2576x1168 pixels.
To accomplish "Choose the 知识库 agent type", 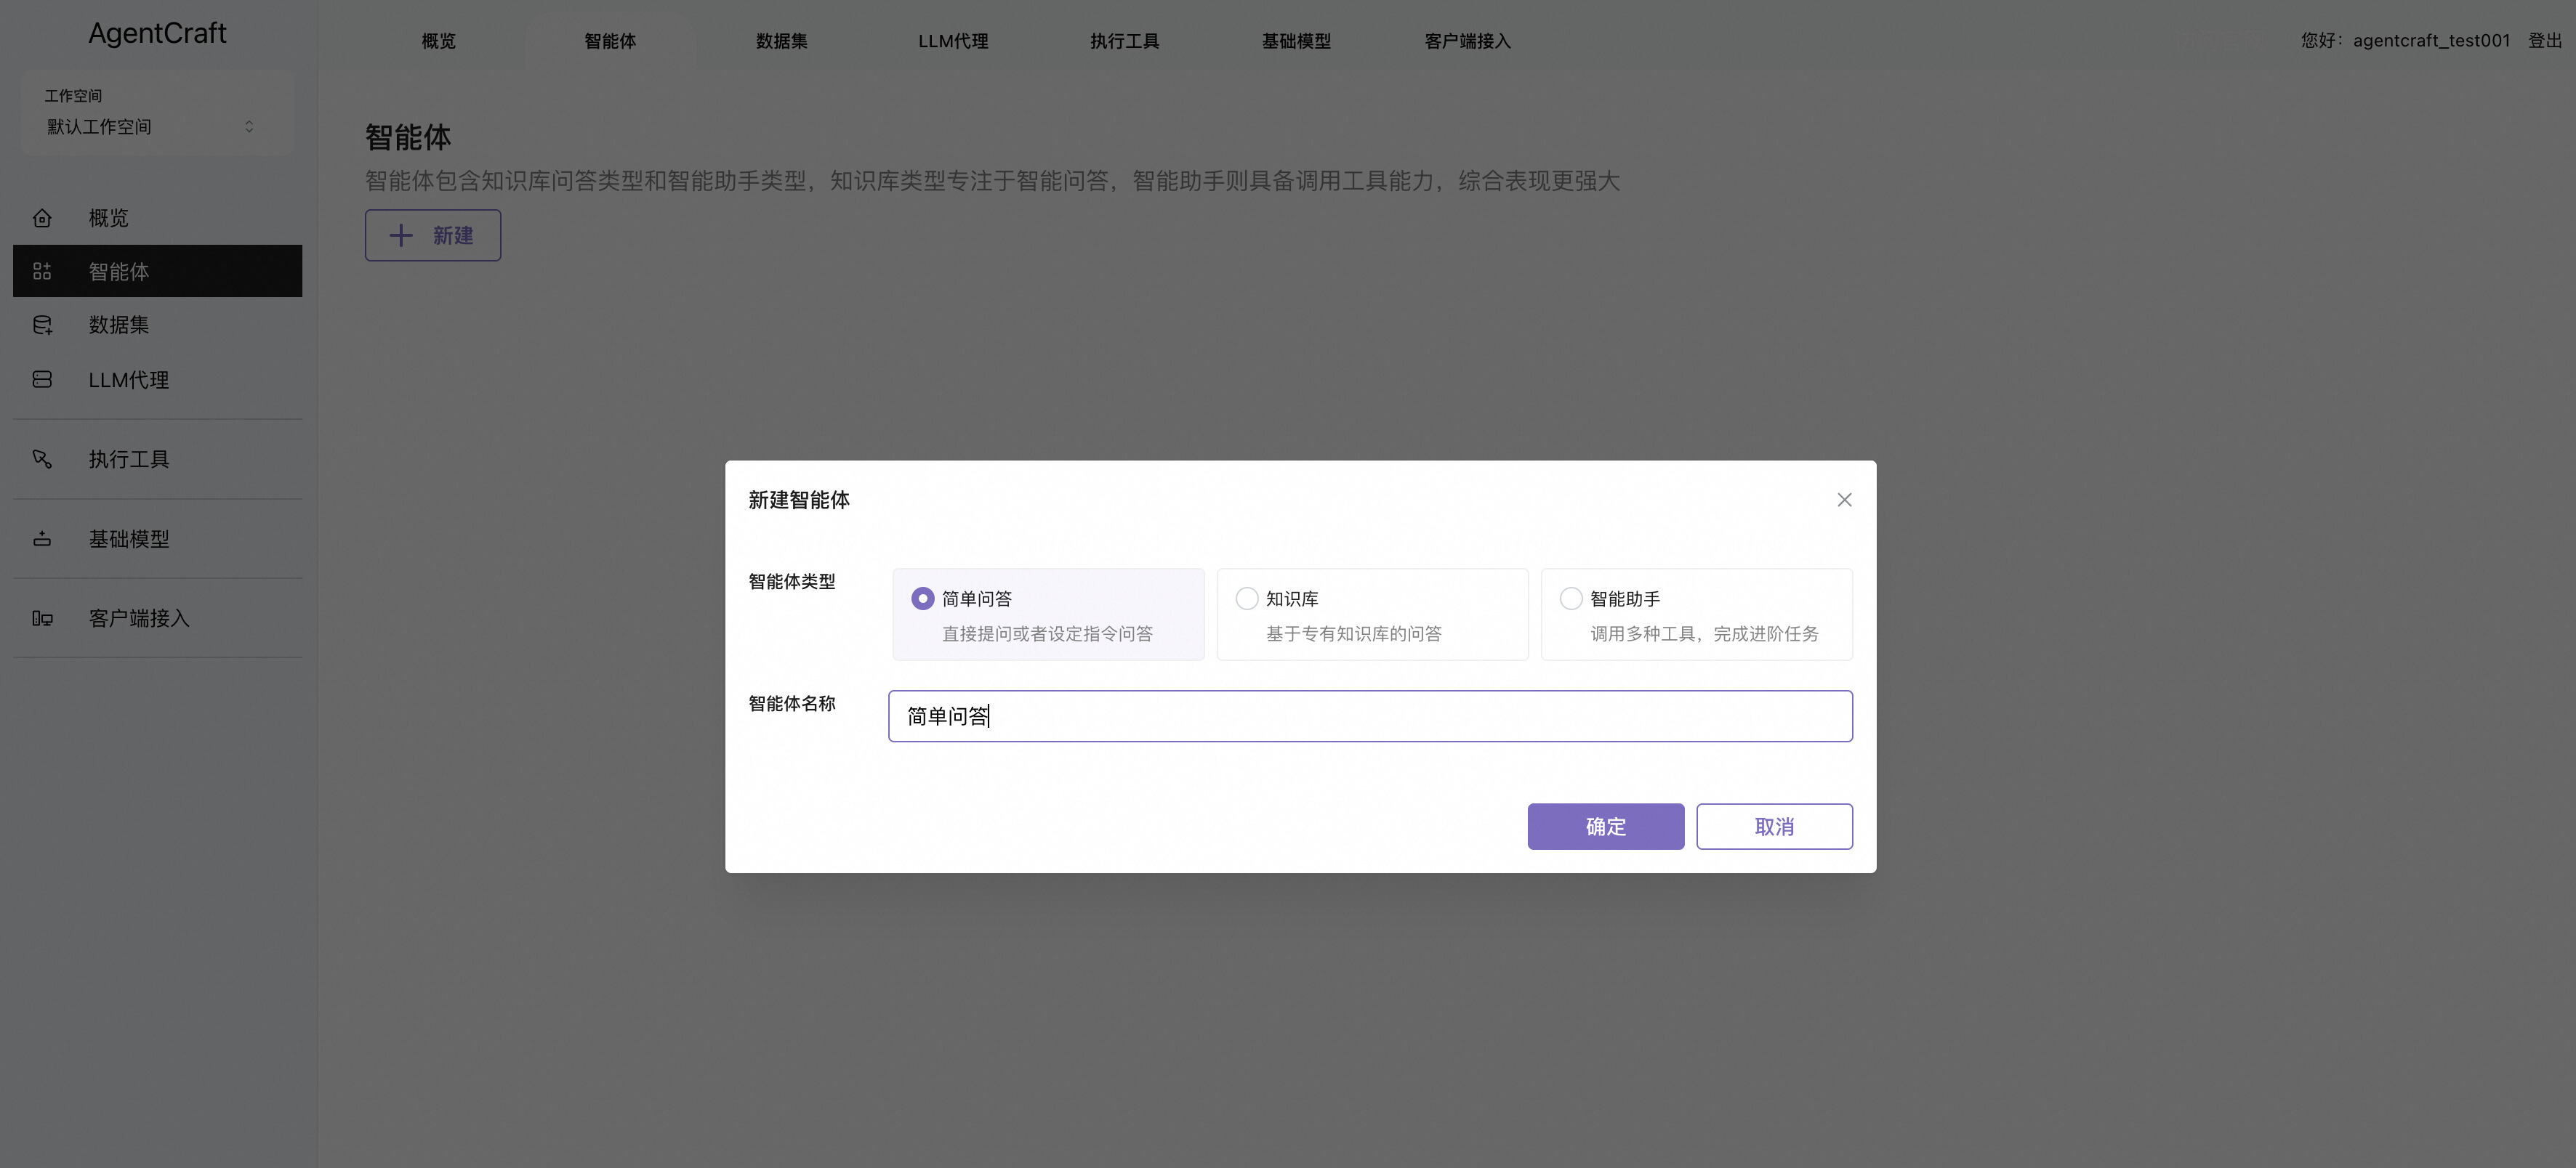I will point(1246,599).
